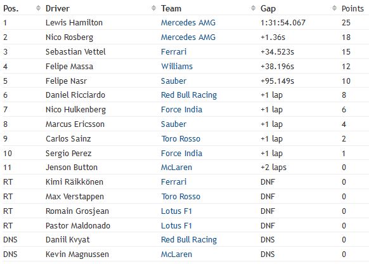
Task: Open Mercedes AMG link for Lewis Hamilton
Action: tap(188, 23)
